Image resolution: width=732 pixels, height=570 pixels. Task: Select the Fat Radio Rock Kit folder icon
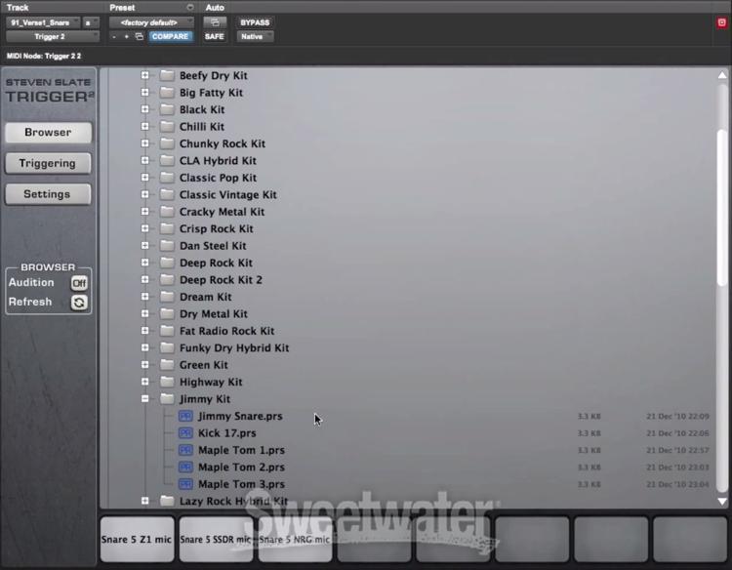[167, 331]
